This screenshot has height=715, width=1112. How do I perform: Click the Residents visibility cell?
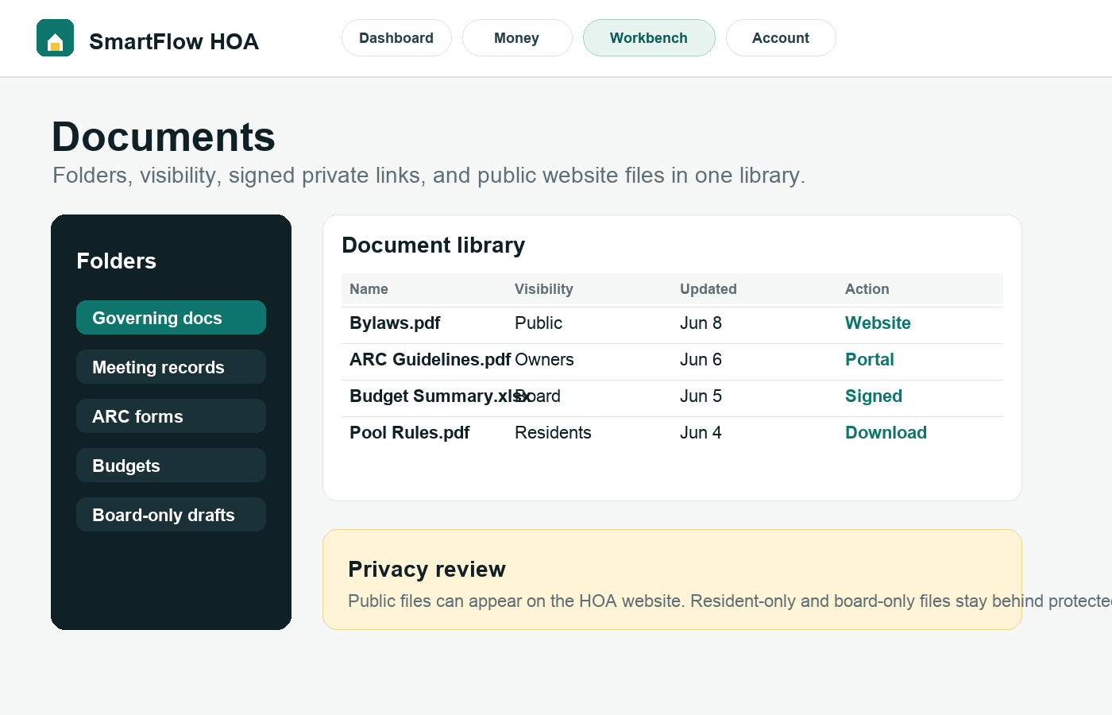tap(553, 433)
